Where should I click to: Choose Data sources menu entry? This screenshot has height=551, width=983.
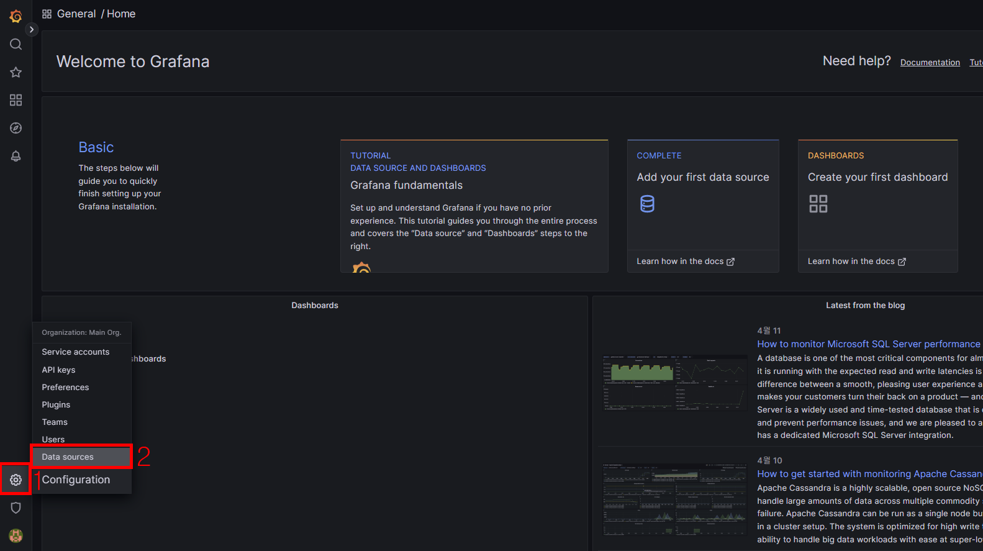pos(82,457)
